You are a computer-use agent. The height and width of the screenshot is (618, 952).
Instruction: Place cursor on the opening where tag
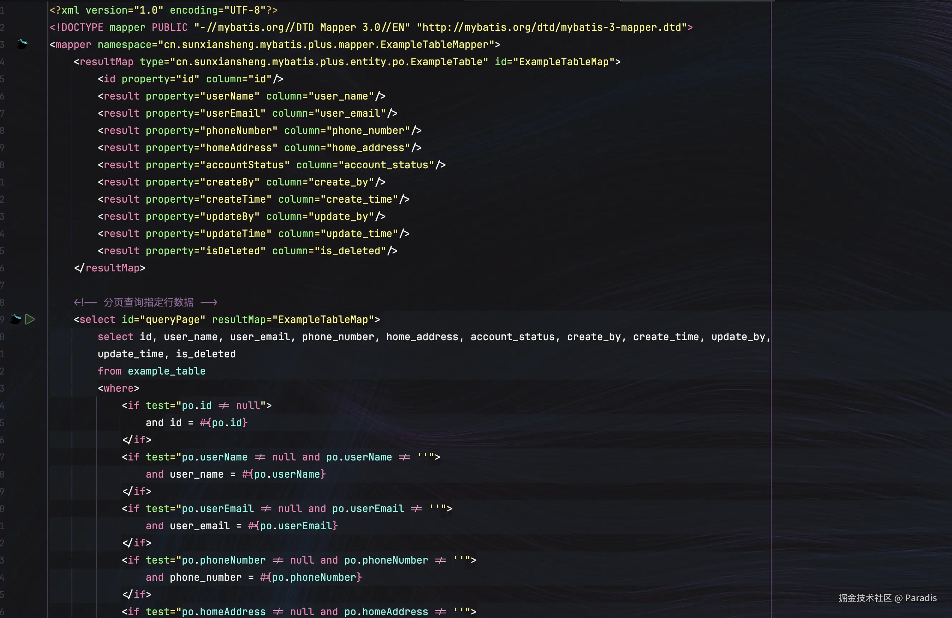pos(119,388)
